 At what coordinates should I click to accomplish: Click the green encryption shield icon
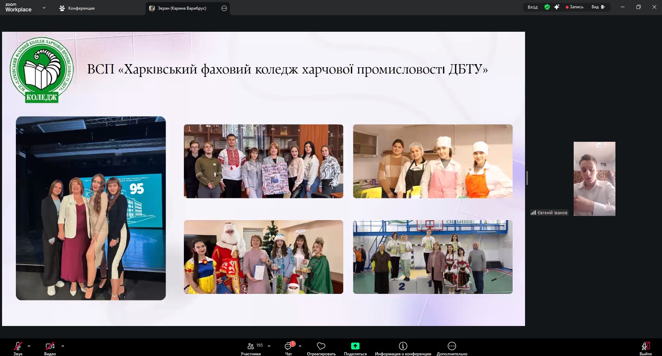547,7
